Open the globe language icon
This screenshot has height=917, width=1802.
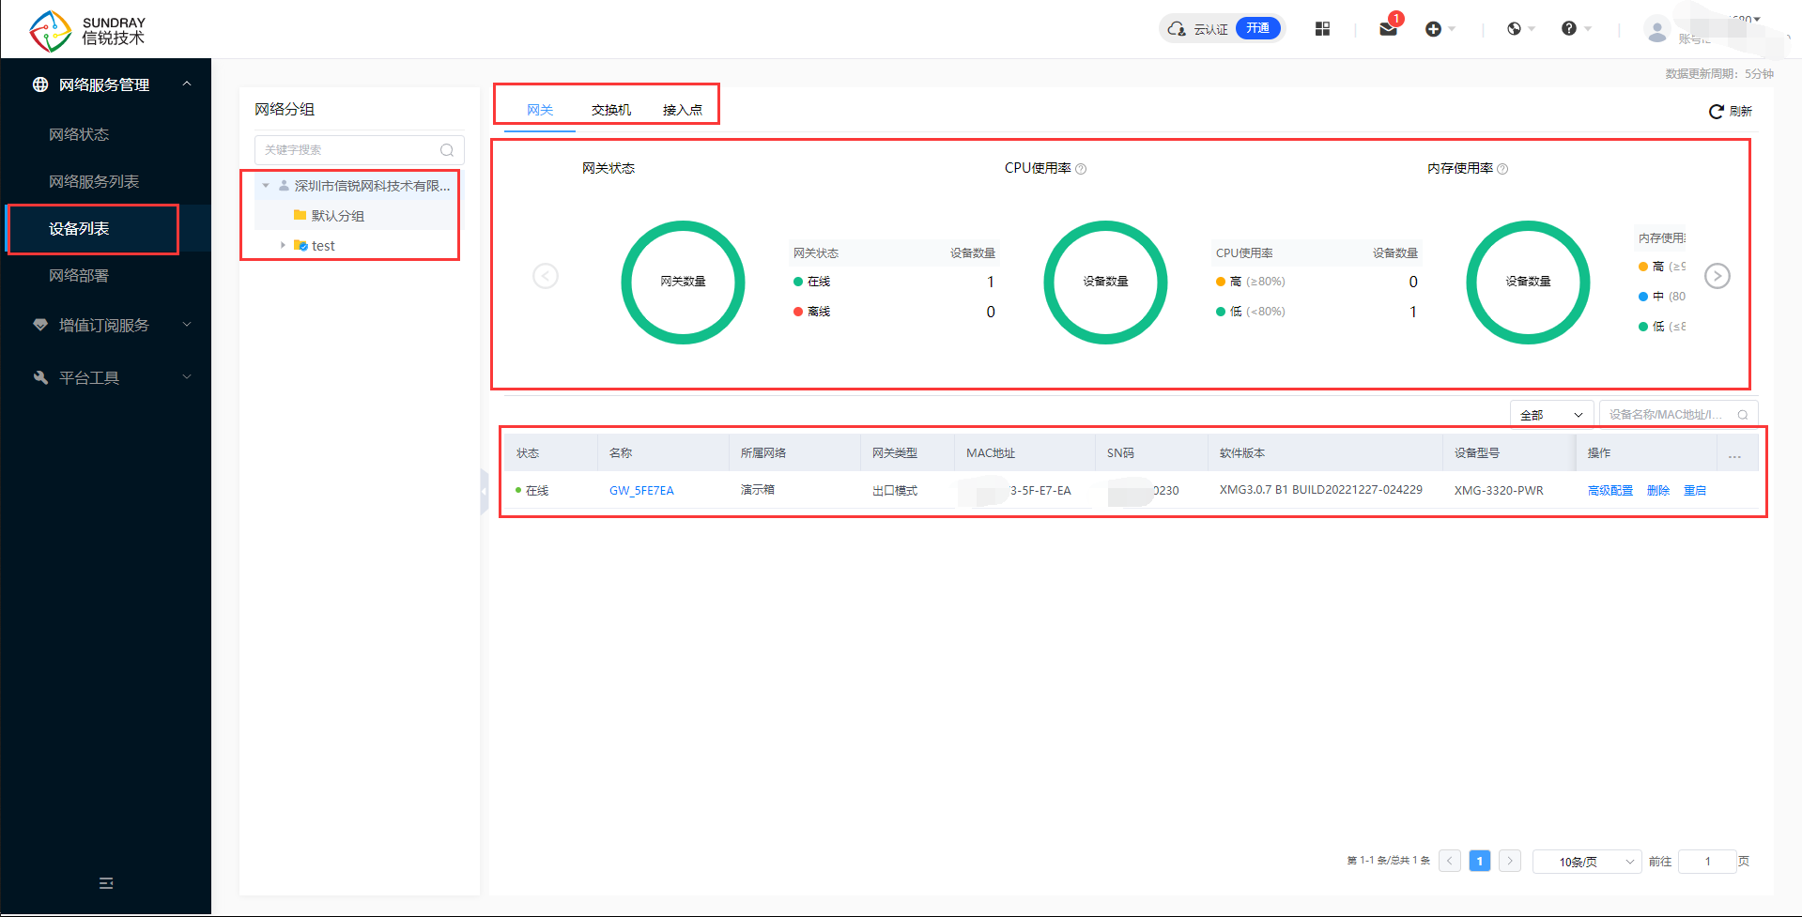coord(1514,29)
